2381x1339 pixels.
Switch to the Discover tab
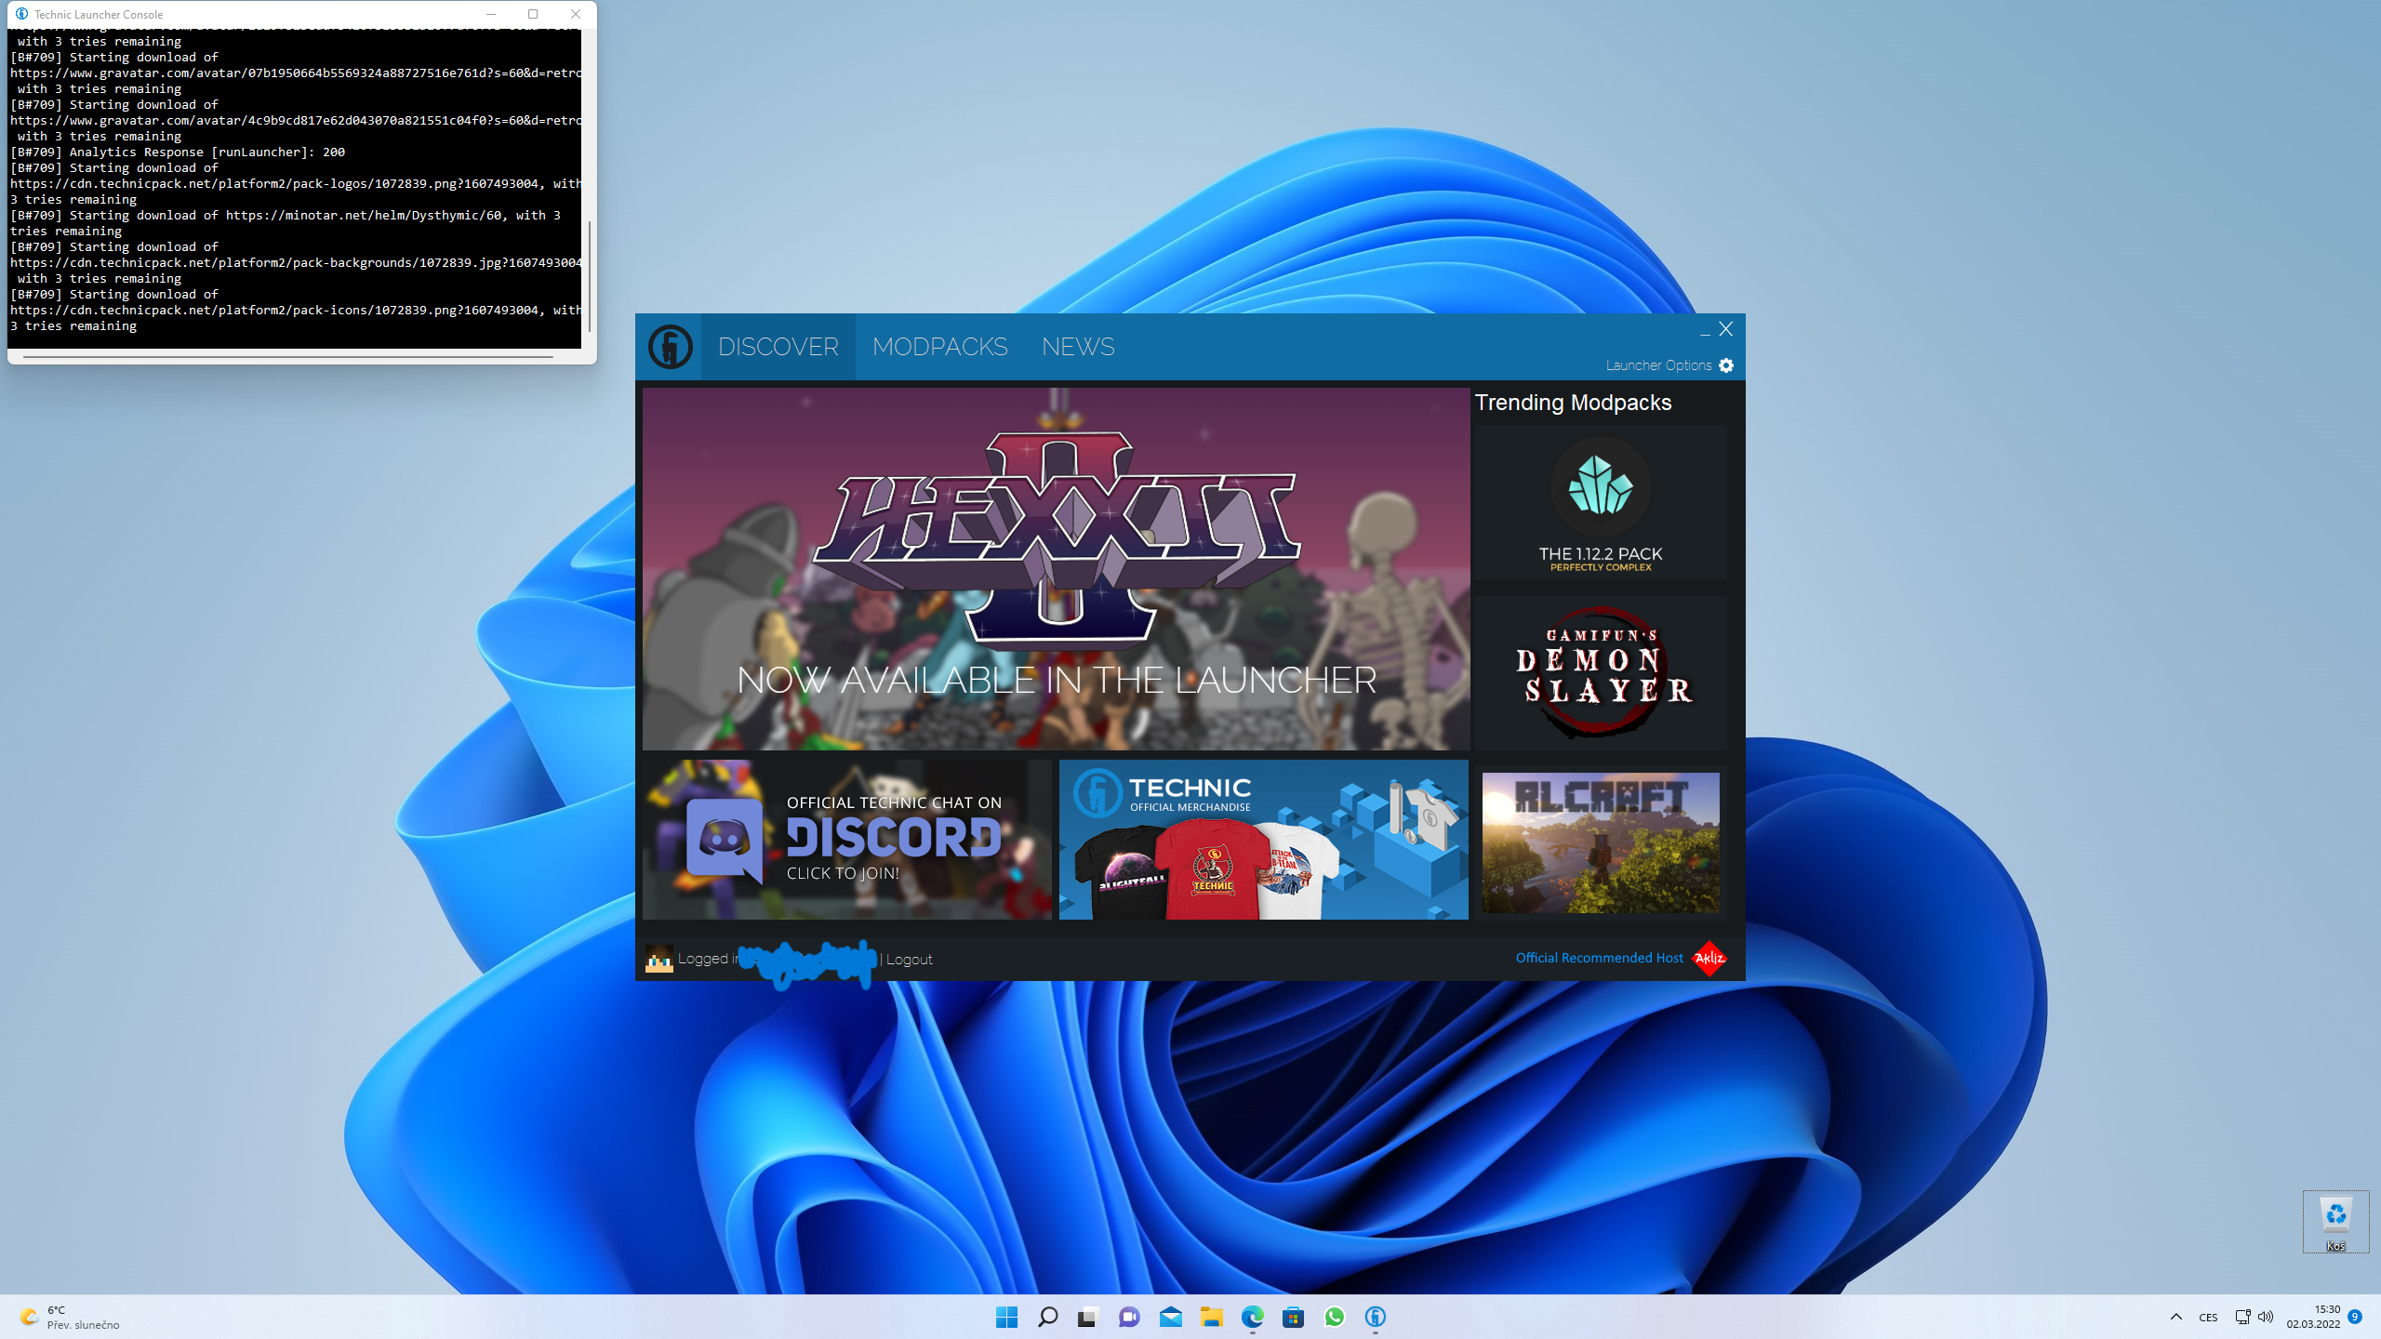(x=778, y=347)
